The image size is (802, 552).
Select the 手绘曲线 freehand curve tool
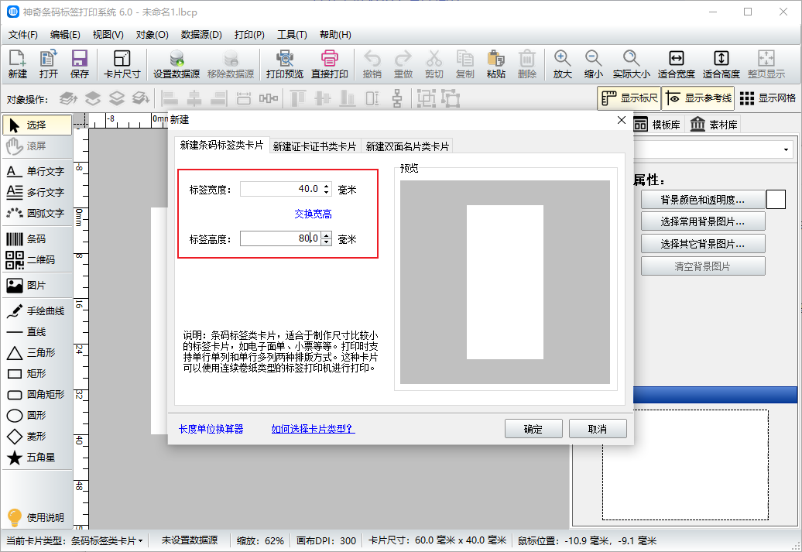click(x=37, y=311)
